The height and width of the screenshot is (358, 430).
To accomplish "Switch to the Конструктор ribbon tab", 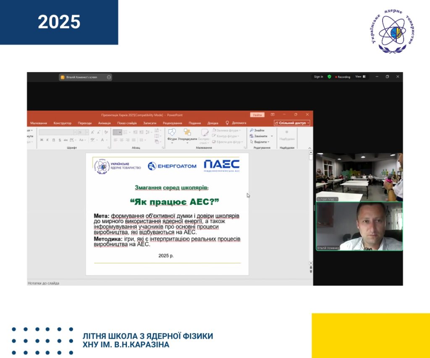I will click(x=62, y=123).
